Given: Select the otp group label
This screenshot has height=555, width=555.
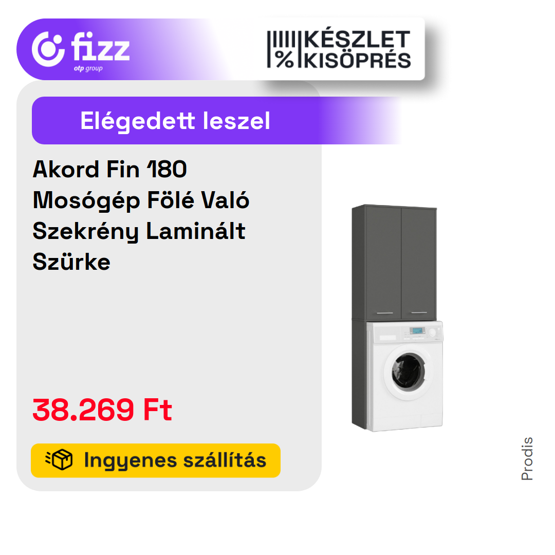Looking at the screenshot, I should 88,68.
